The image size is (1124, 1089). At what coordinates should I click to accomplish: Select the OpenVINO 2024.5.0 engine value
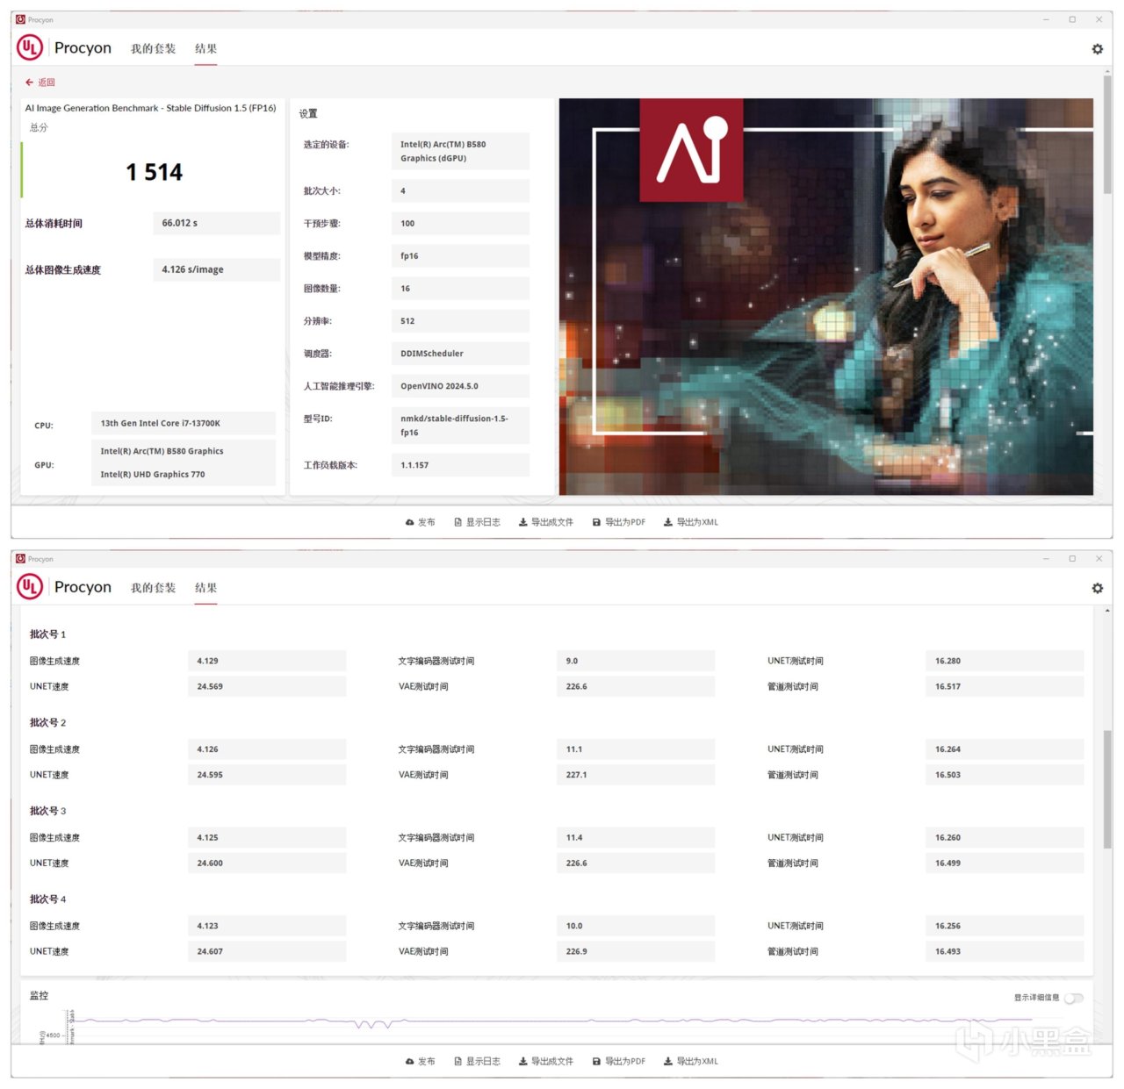(460, 385)
